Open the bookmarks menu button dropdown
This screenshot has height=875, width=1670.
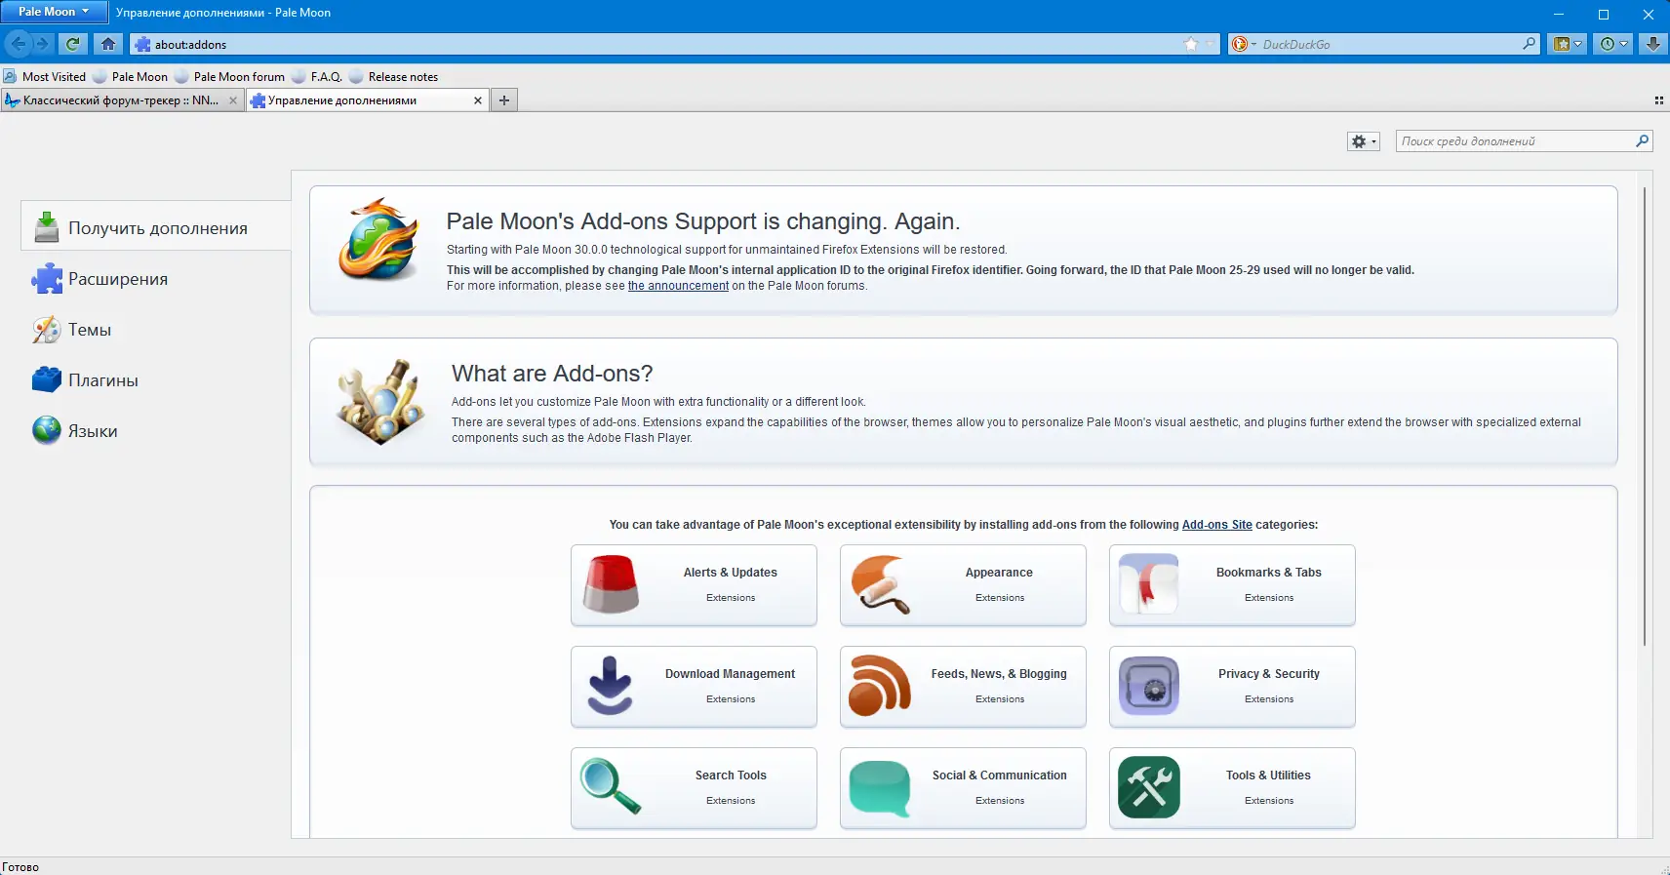1568,44
